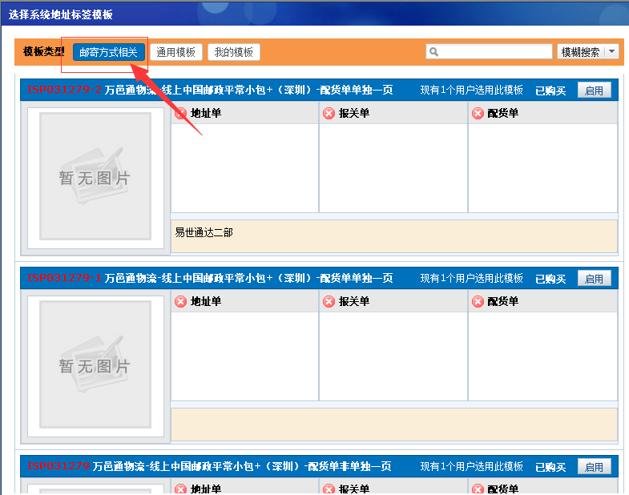Viewport: 629px width, 495px height.
Task: Click the 模糊搜索 search button
Action: 580,52
